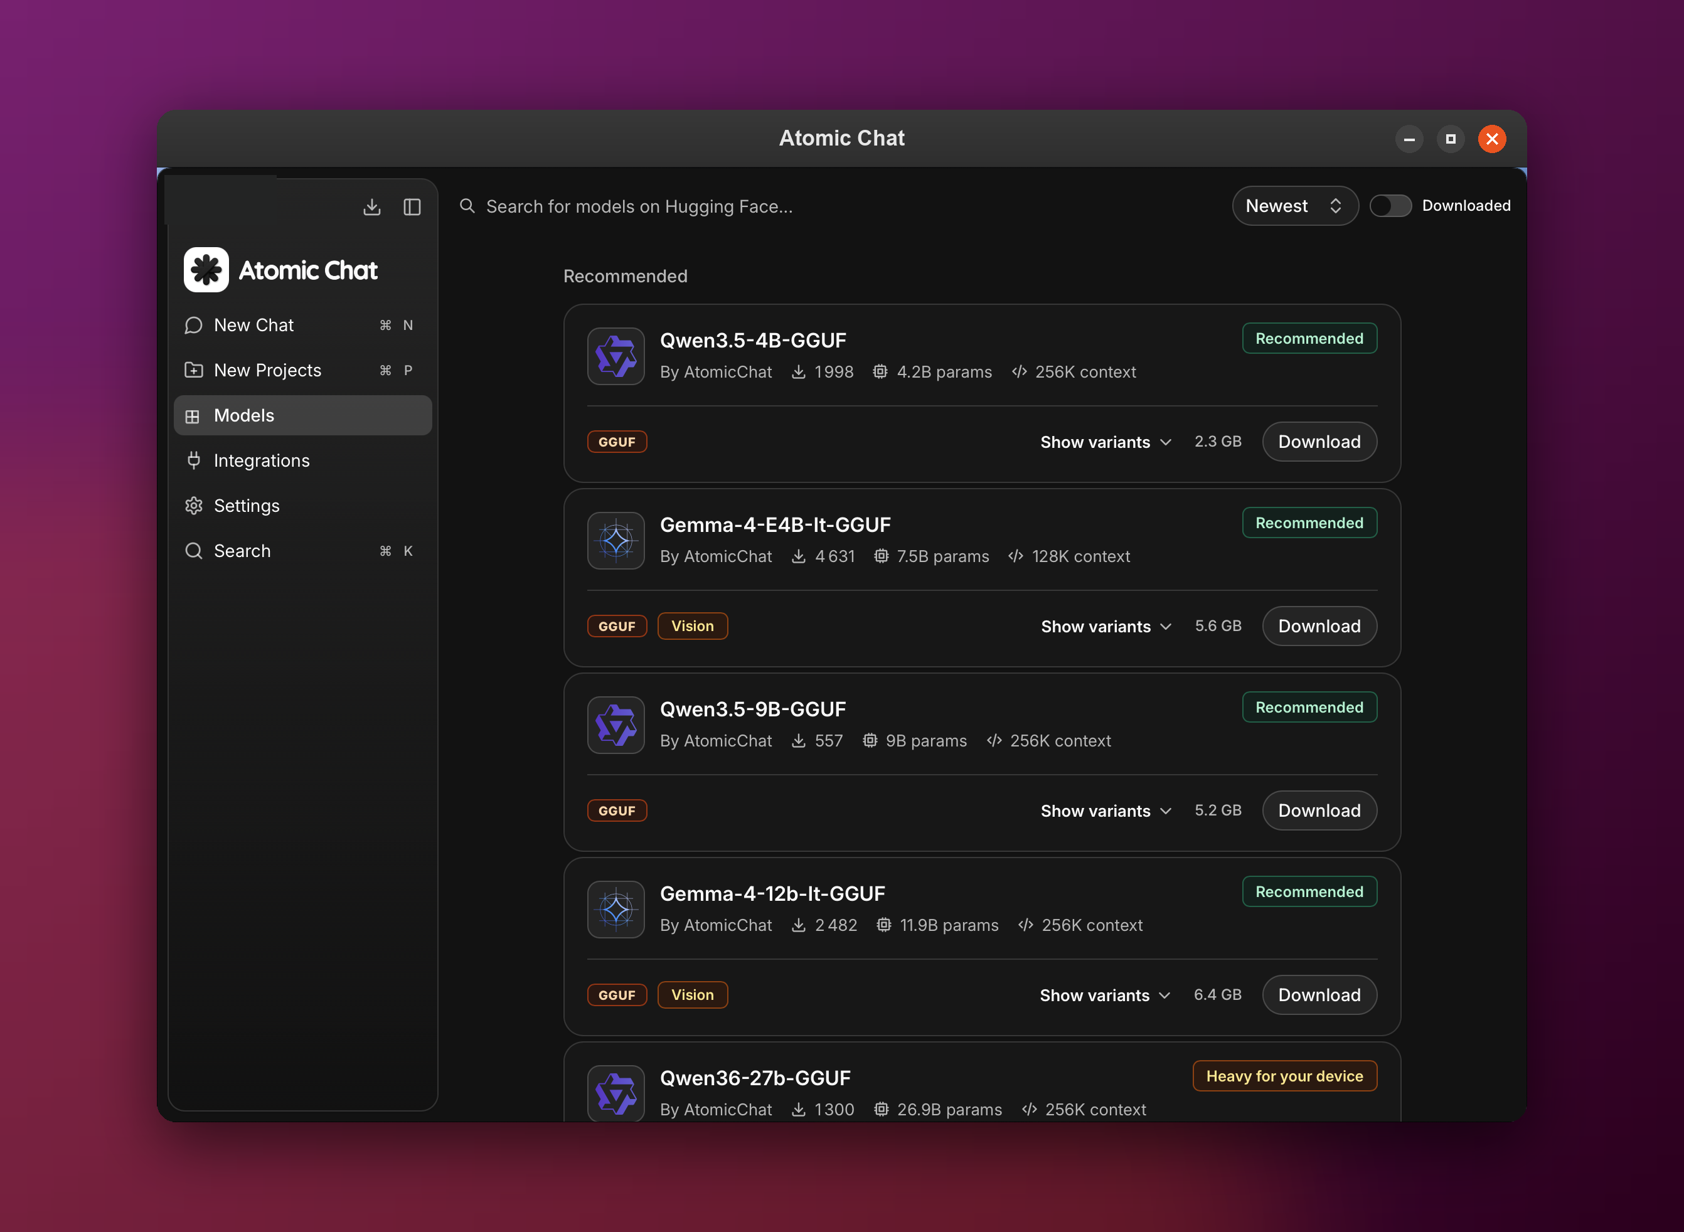
Task: Open the Gemma-4-12b-It-GGUF model title
Action: pyautogui.click(x=772, y=893)
